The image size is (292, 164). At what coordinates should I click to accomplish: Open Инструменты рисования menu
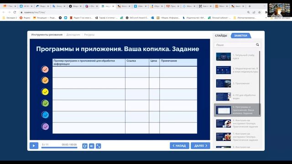47,35
